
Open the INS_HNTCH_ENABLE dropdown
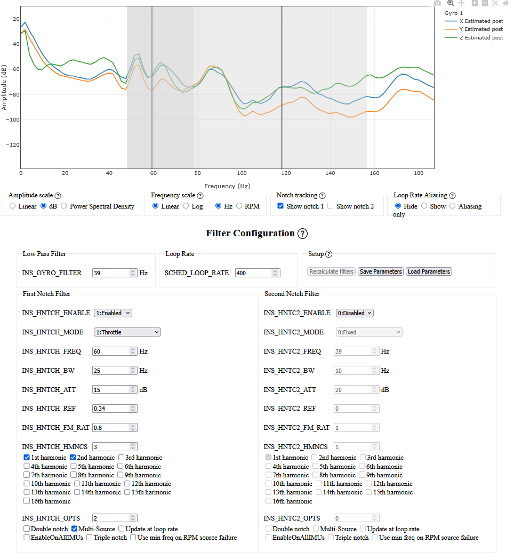[113, 313]
